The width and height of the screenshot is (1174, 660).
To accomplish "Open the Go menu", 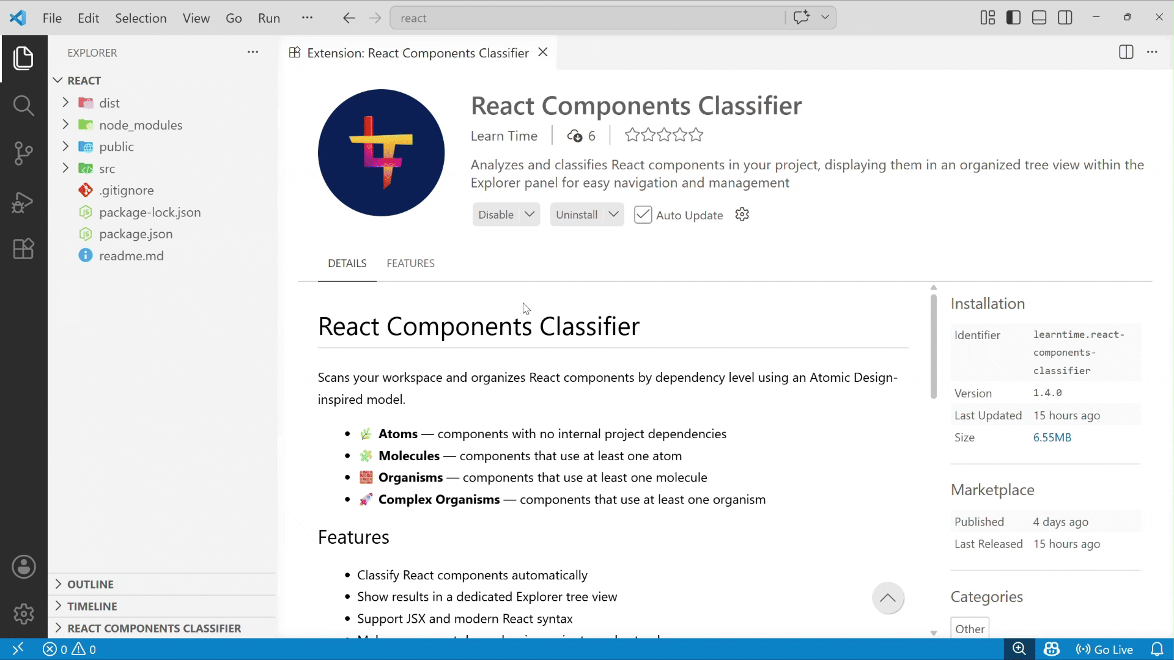I will [x=234, y=18].
